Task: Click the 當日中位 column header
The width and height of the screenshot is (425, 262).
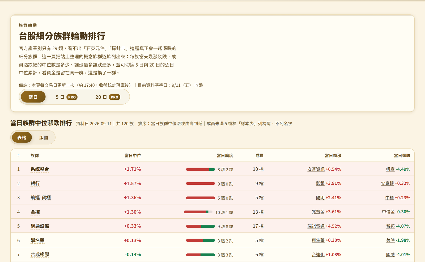Action: coord(133,155)
